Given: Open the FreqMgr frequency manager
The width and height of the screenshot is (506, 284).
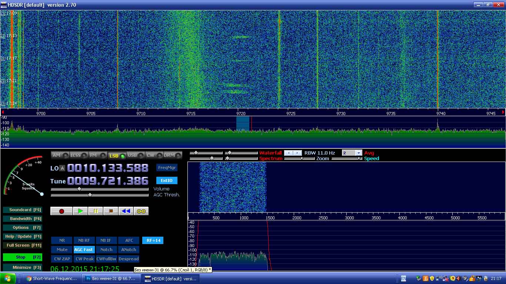Looking at the screenshot, I should 167,168.
